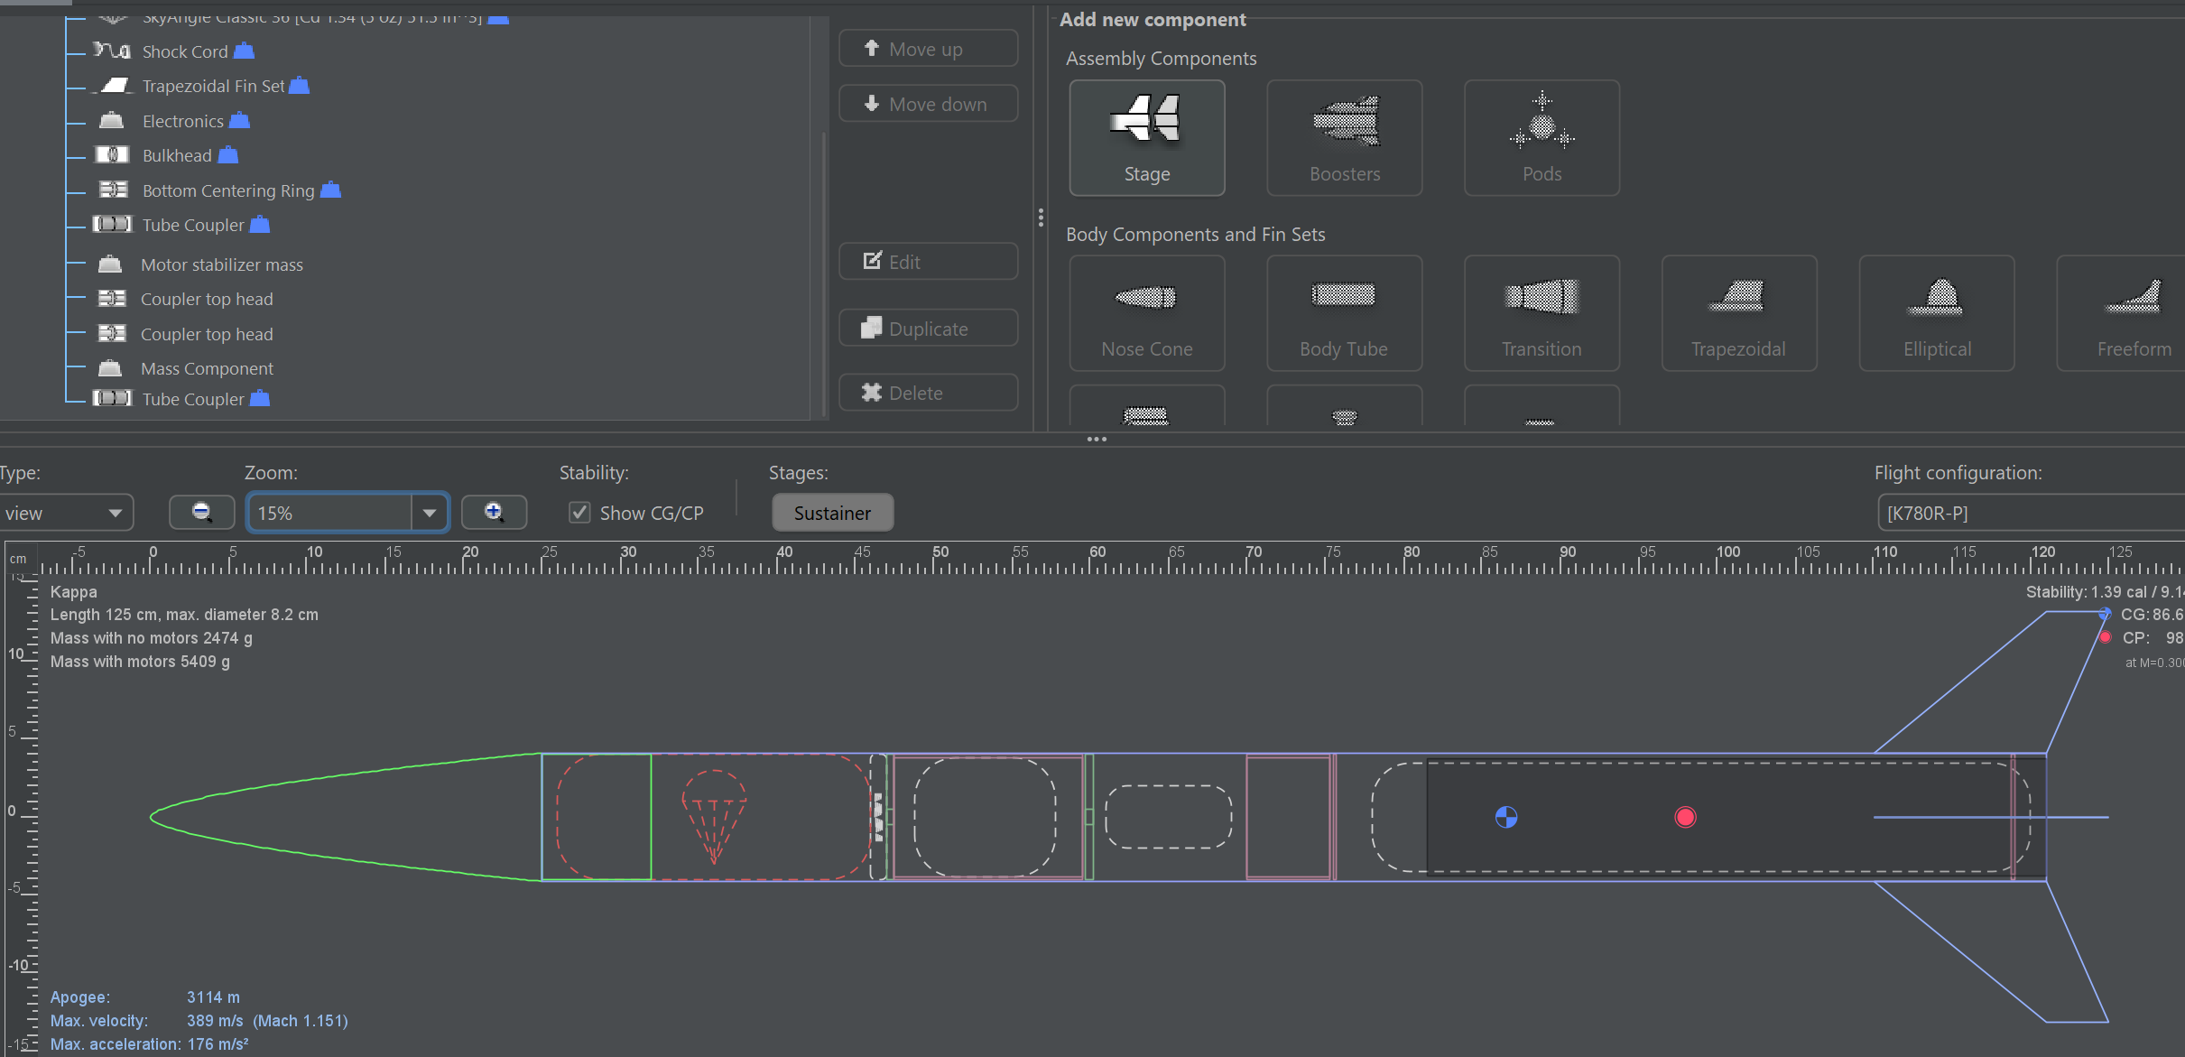Click the zoom out magnifier button
The height and width of the screenshot is (1057, 2185).
(202, 513)
